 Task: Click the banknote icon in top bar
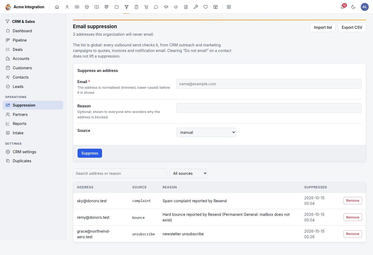point(77,7)
